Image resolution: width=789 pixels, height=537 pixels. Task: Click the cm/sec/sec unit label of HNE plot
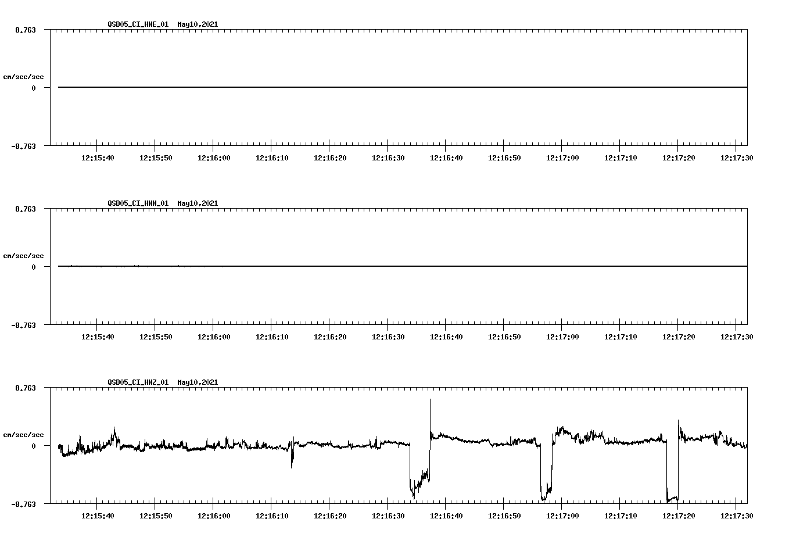23,77
